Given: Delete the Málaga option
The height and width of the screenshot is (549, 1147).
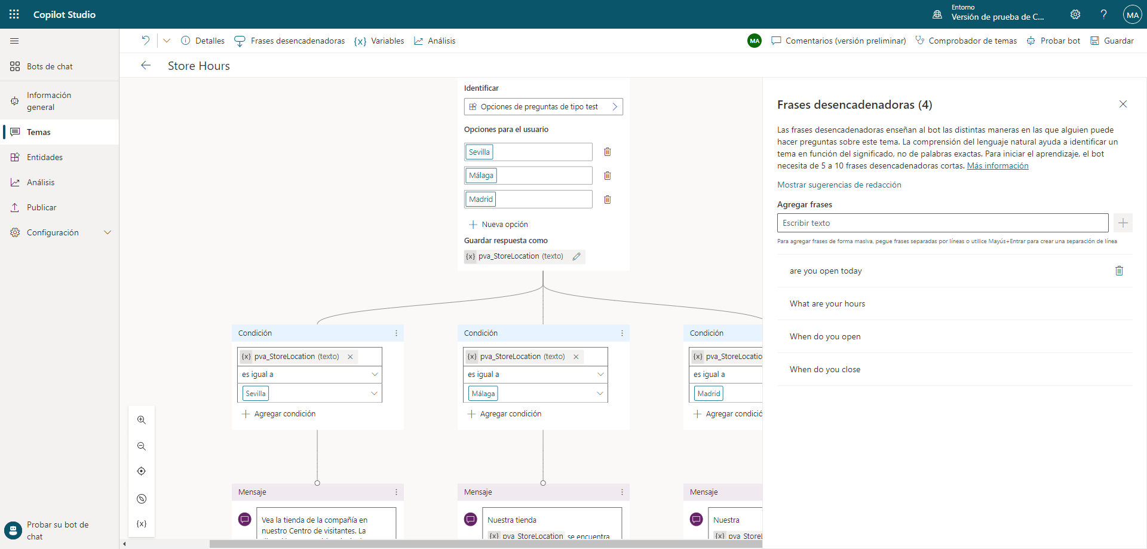Looking at the screenshot, I should [x=607, y=176].
